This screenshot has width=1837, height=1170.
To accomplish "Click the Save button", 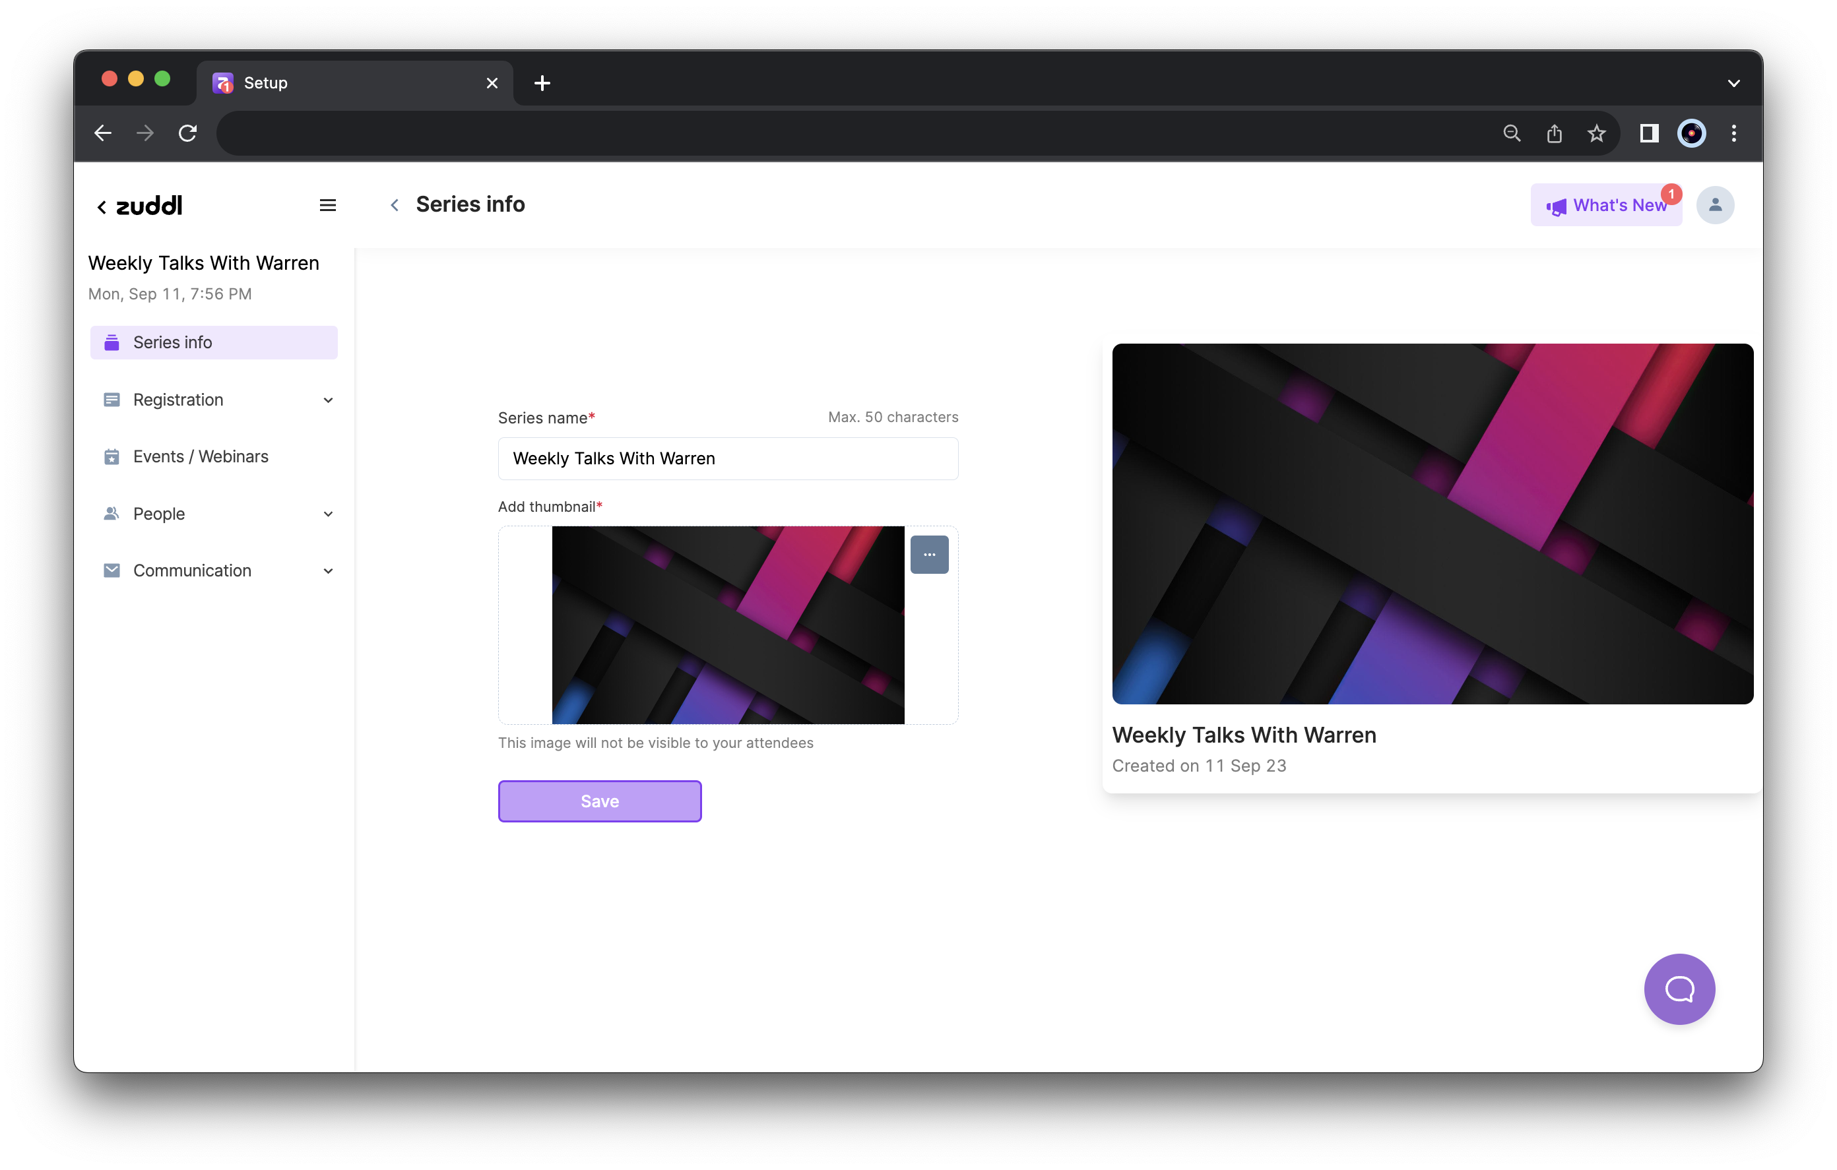I will [x=600, y=801].
